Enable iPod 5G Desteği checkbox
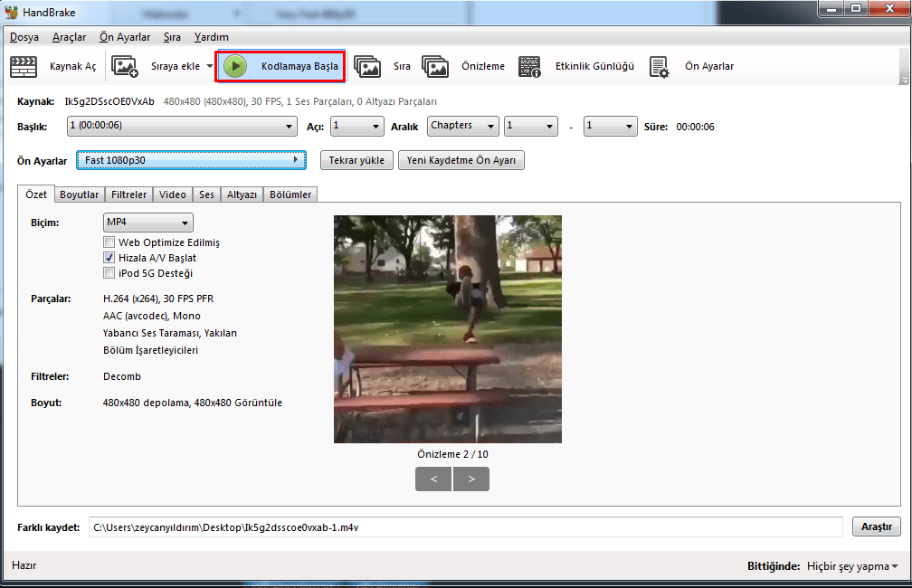The width and height of the screenshot is (912, 588). (x=109, y=273)
